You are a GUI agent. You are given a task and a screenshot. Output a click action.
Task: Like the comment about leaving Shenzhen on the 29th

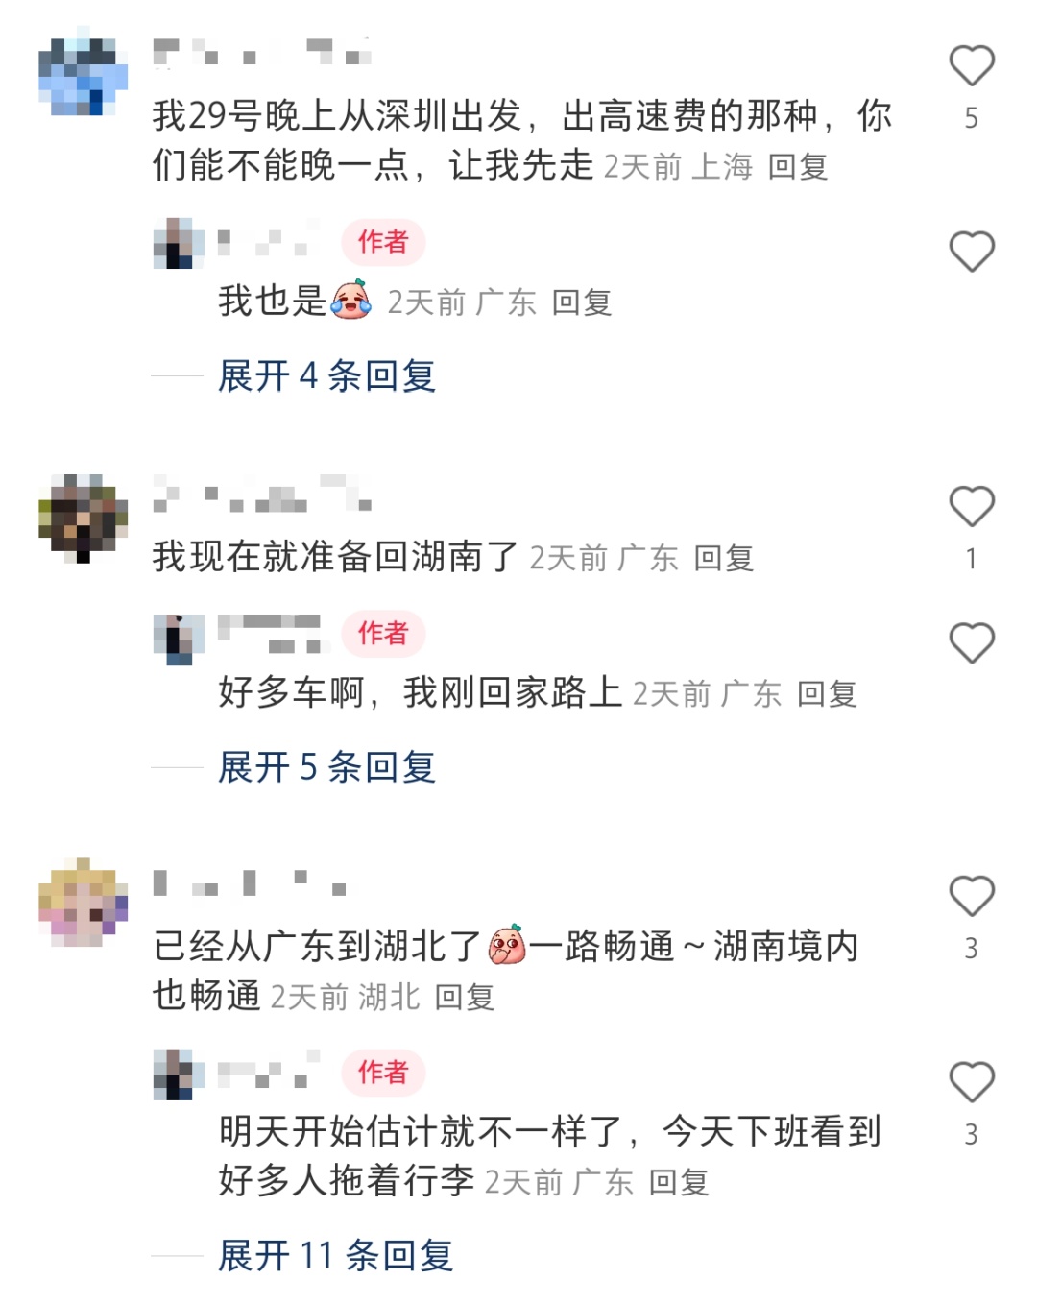click(x=972, y=65)
